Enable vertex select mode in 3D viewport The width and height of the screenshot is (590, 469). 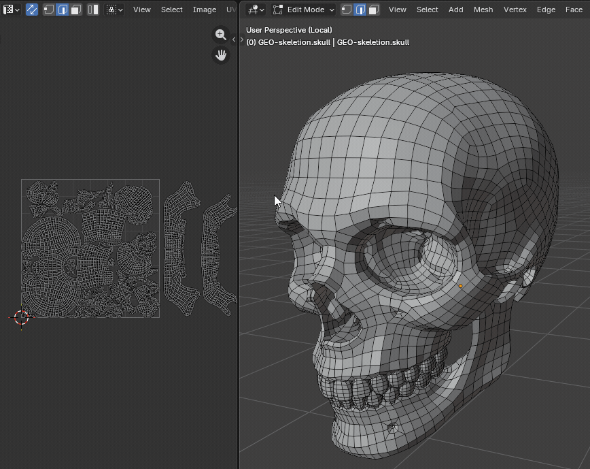pyautogui.click(x=347, y=10)
